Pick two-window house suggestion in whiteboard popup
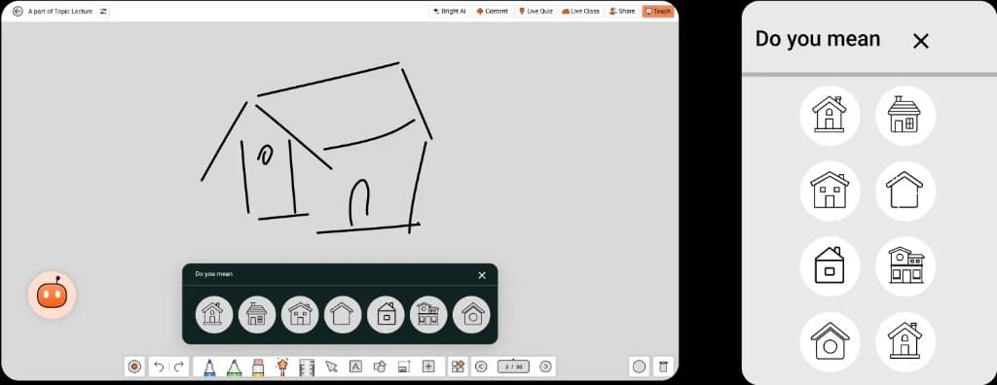997x385 pixels. click(300, 314)
